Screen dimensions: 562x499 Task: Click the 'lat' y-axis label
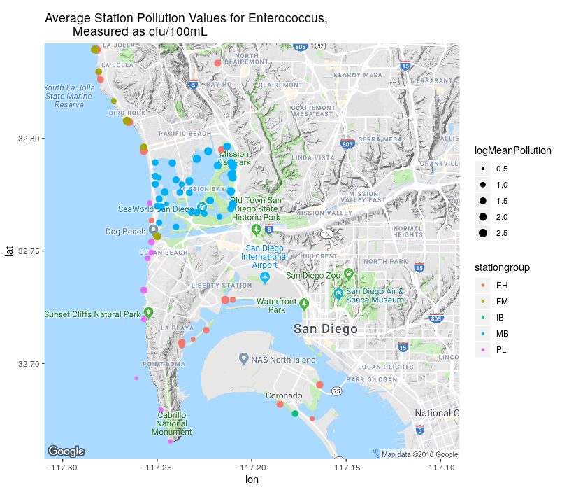click(9, 251)
